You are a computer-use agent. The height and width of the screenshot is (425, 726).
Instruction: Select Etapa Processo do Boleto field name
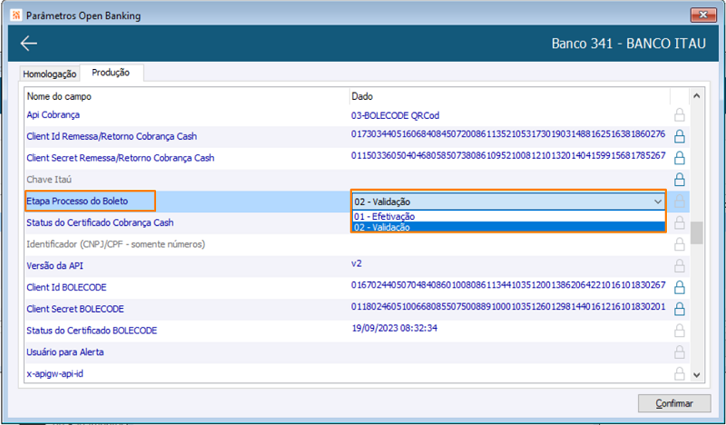[x=77, y=201]
